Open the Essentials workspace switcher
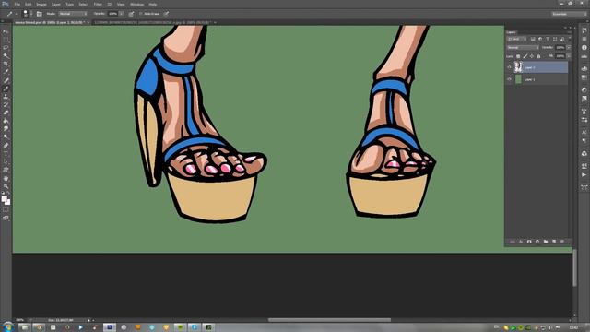 [569, 14]
